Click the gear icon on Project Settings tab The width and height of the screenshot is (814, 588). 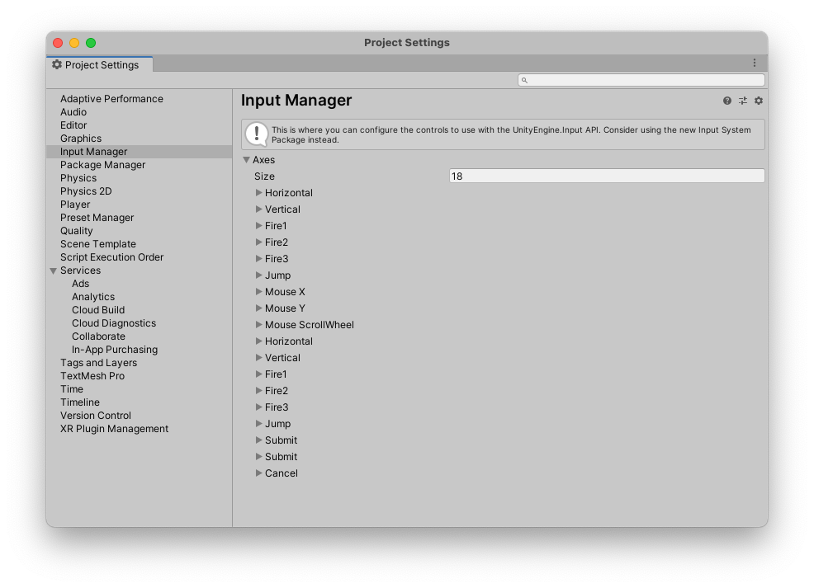(57, 64)
